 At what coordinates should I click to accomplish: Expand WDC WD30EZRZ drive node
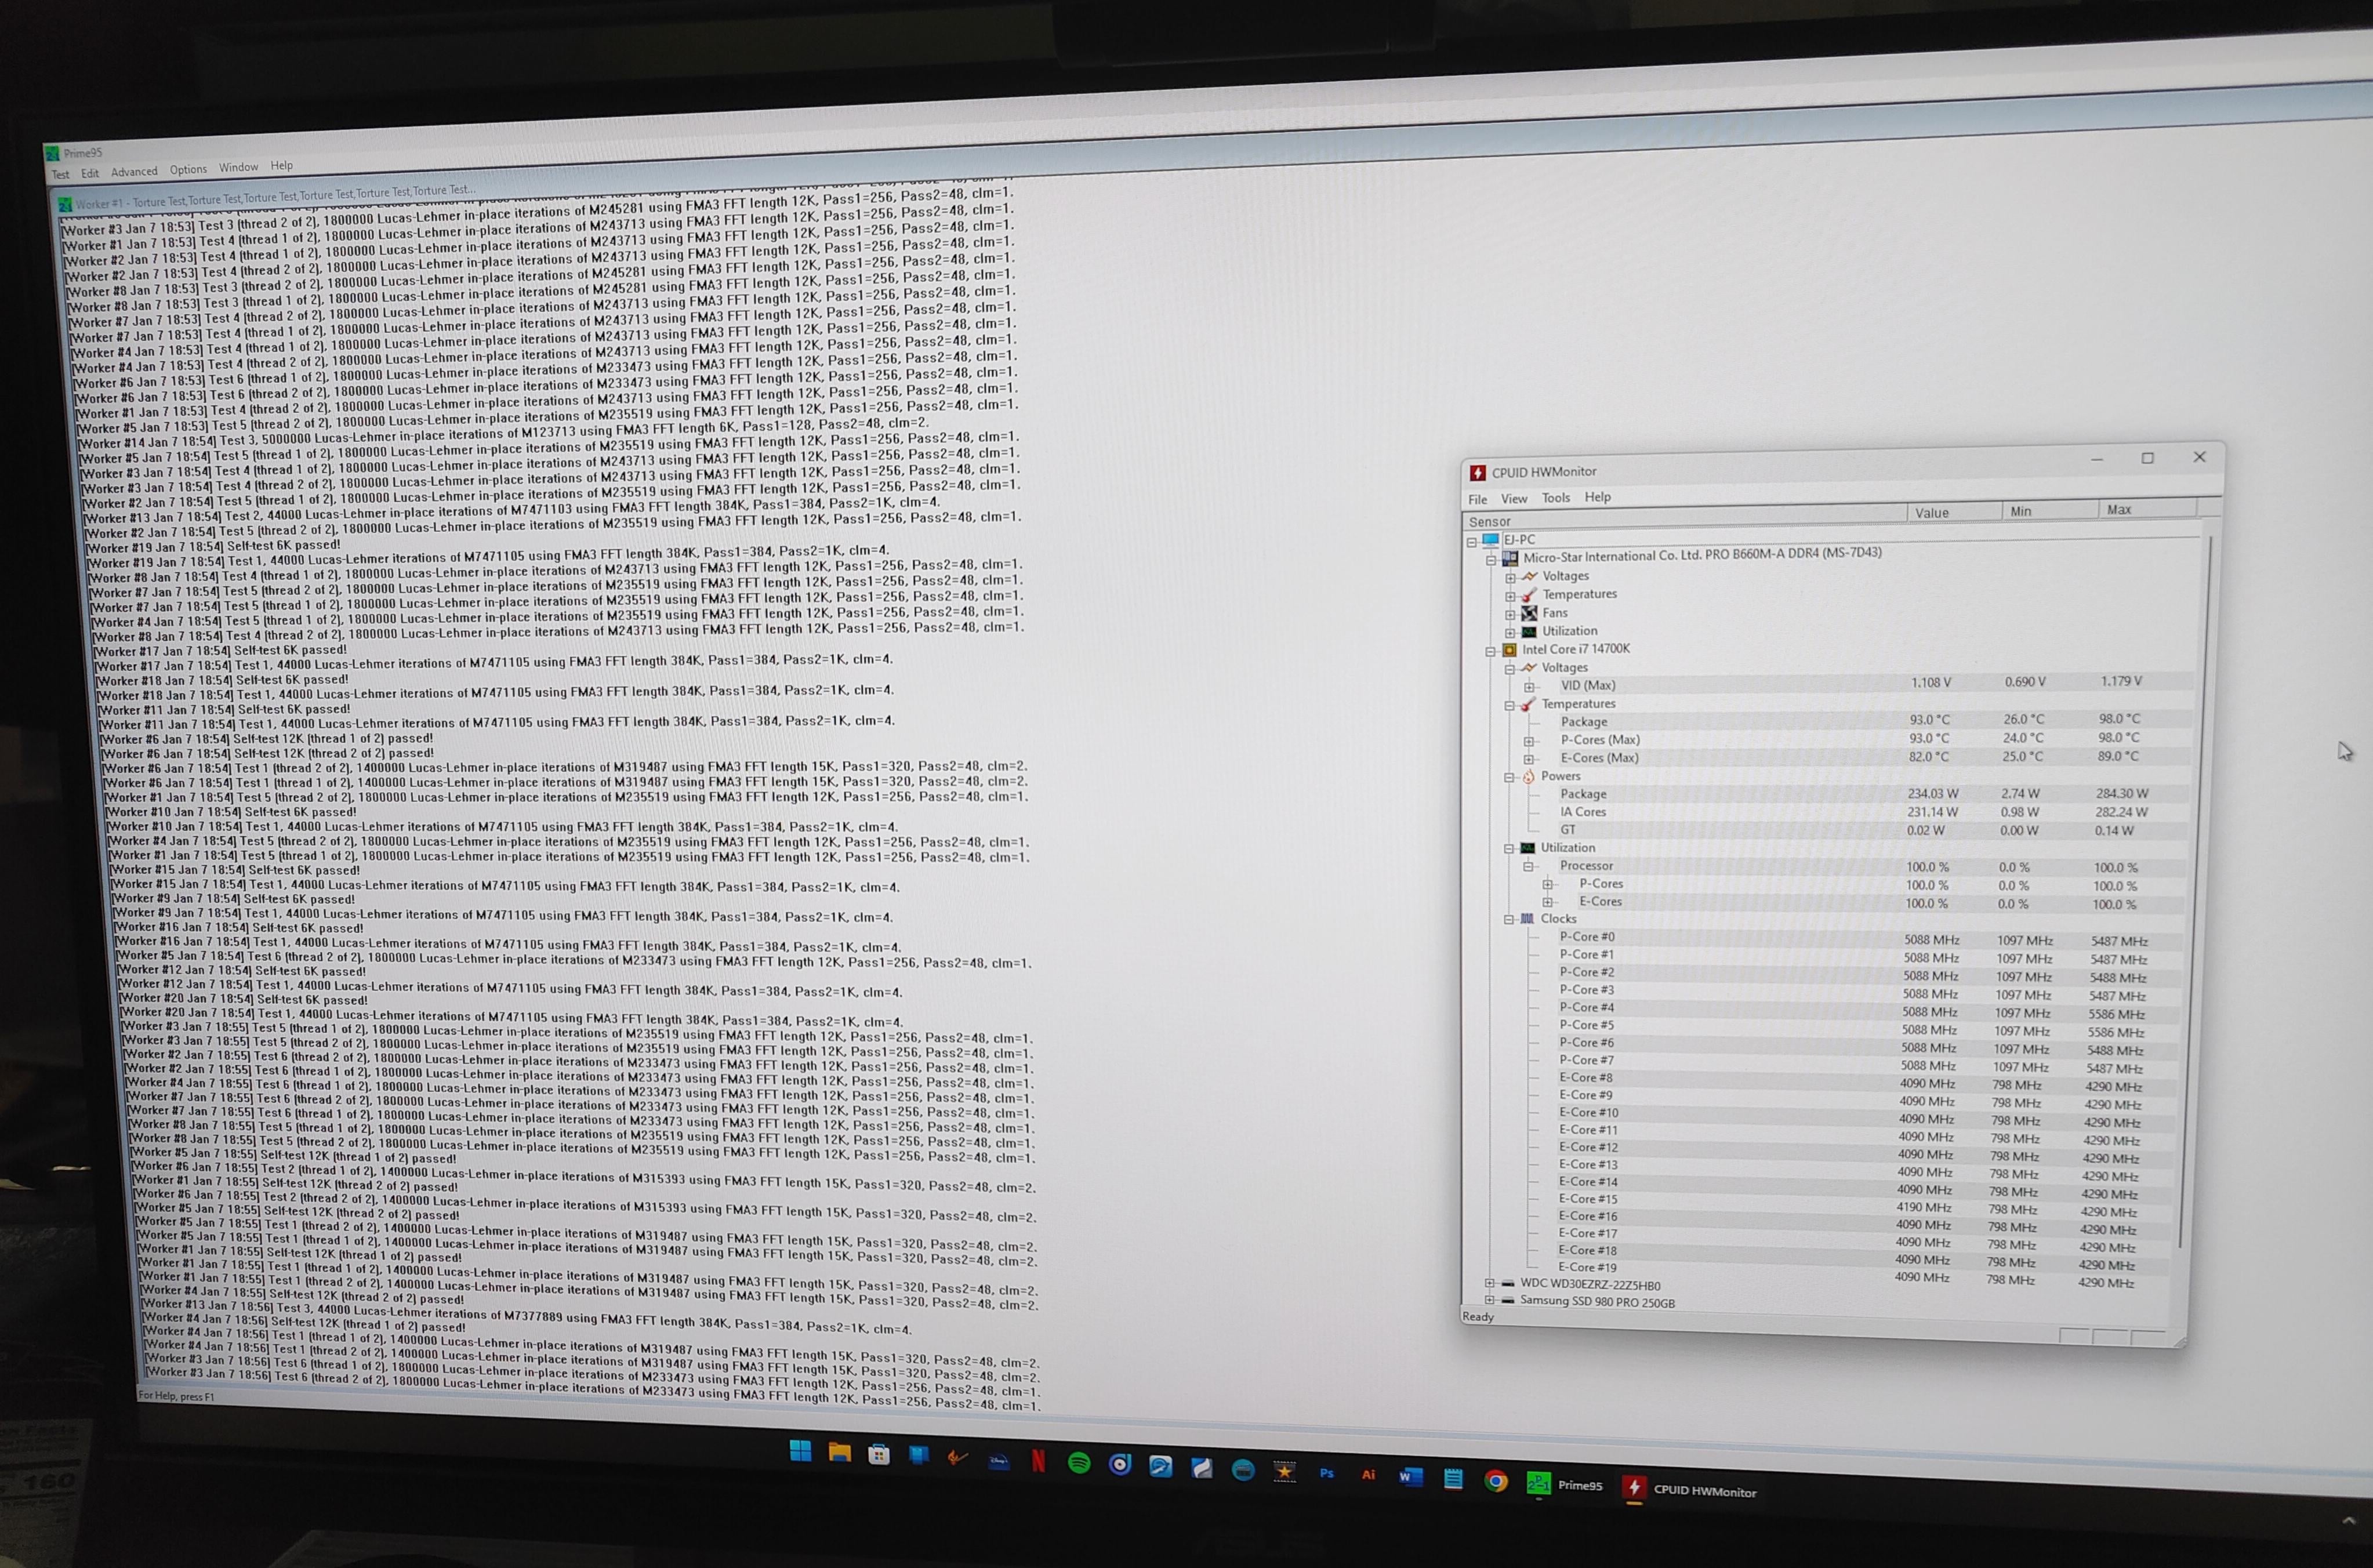click(x=1489, y=1283)
